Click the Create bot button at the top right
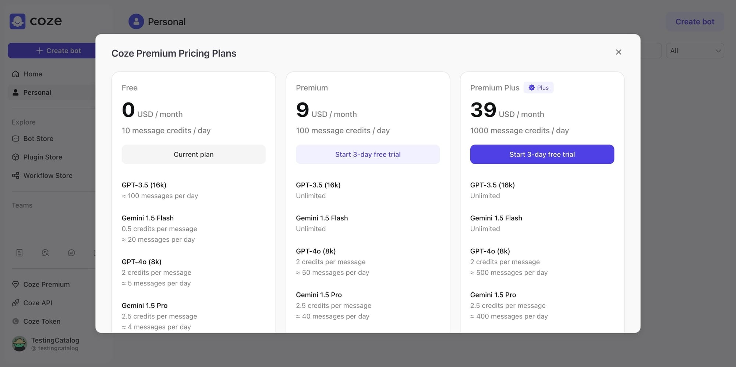 coord(695,22)
